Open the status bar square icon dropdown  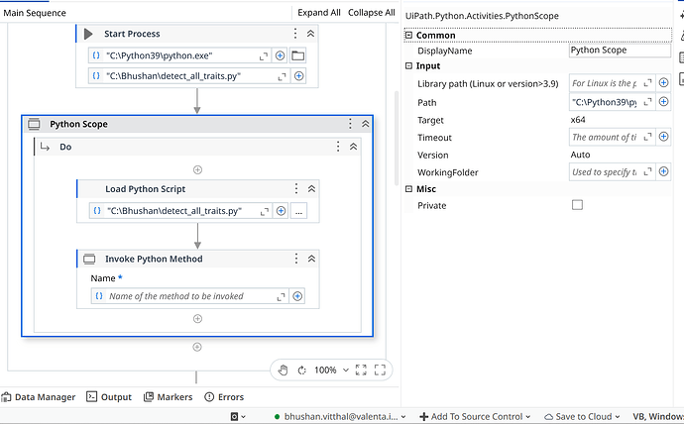click(238, 417)
